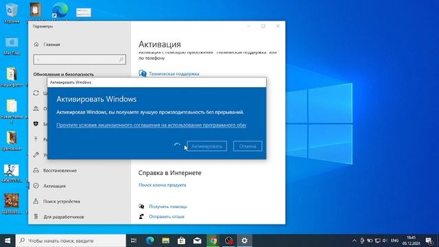This screenshot has width=439, height=247.
Task: Click the Для разработчиков icon in sidebar
Action: point(36,217)
